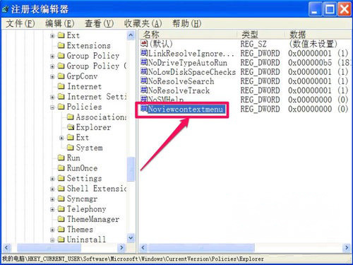Click tree pane scroll right arrow
The width and height of the screenshot is (353, 265).
121,247
